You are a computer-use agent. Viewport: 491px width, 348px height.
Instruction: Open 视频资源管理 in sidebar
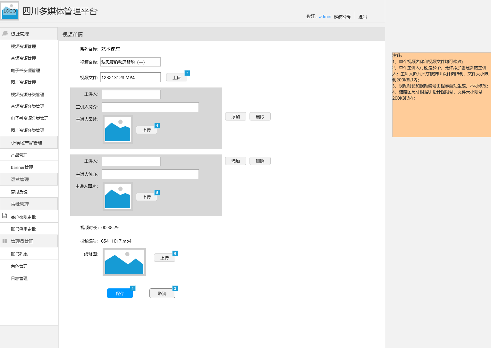[x=29, y=46]
